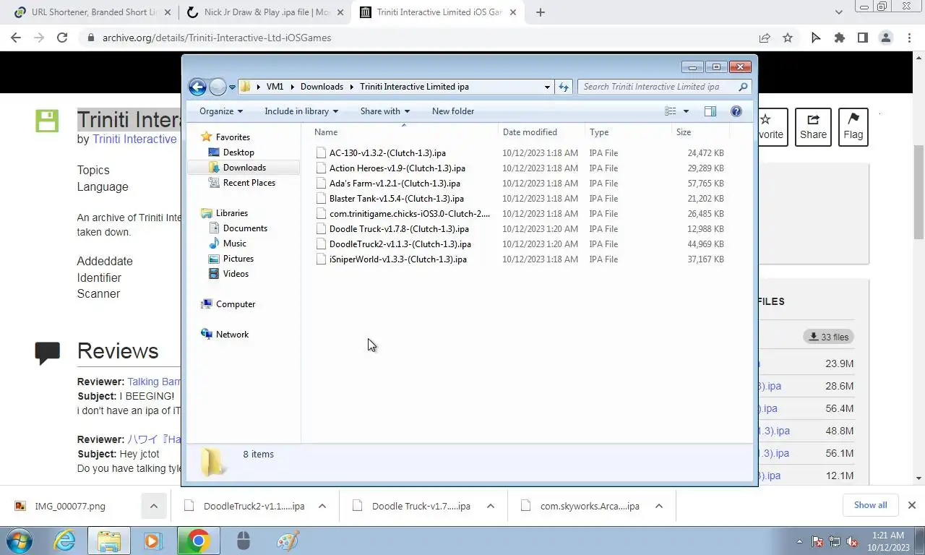Select Favorites in navigation pane
This screenshot has height=555, width=925.
233,137
